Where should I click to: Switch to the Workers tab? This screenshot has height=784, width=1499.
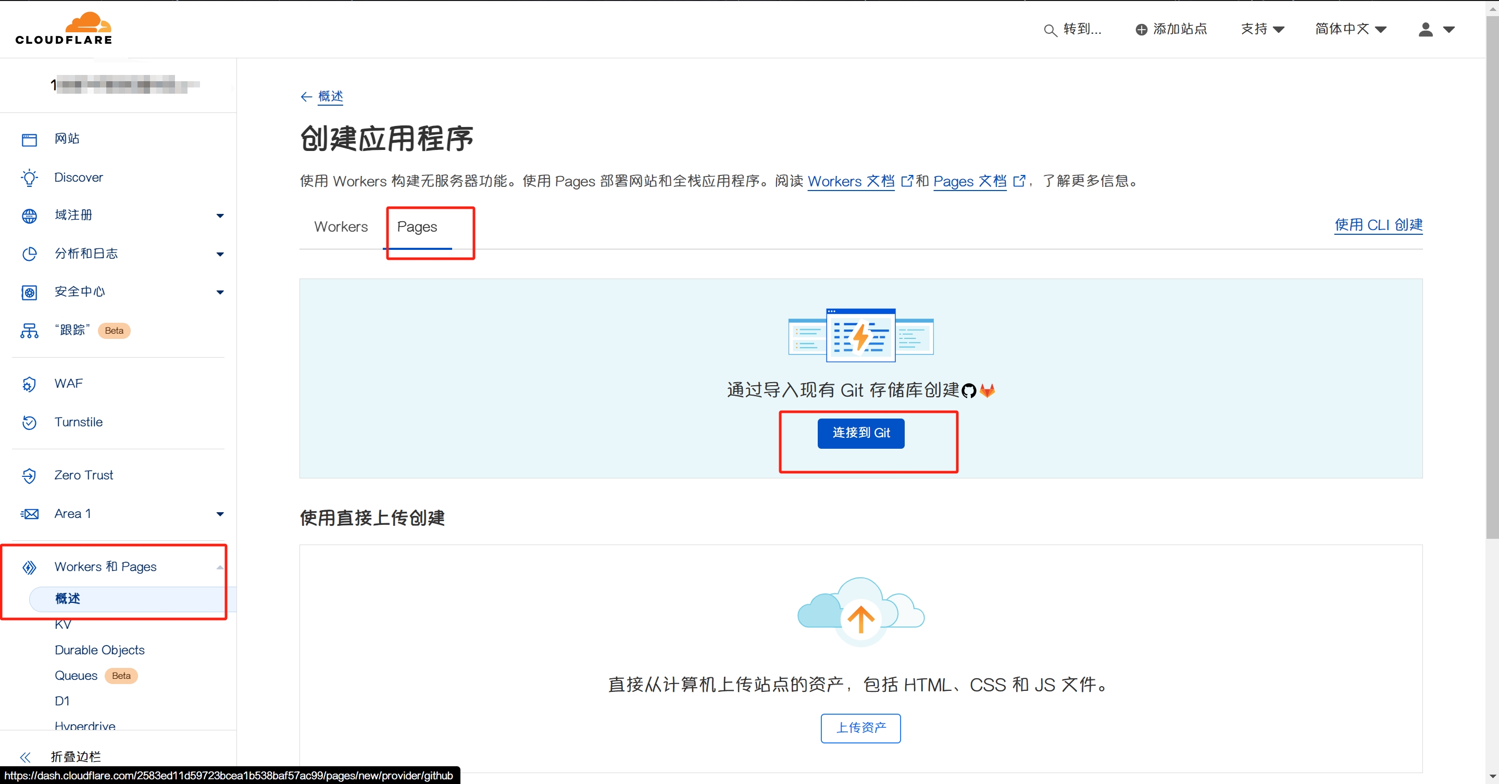341,227
